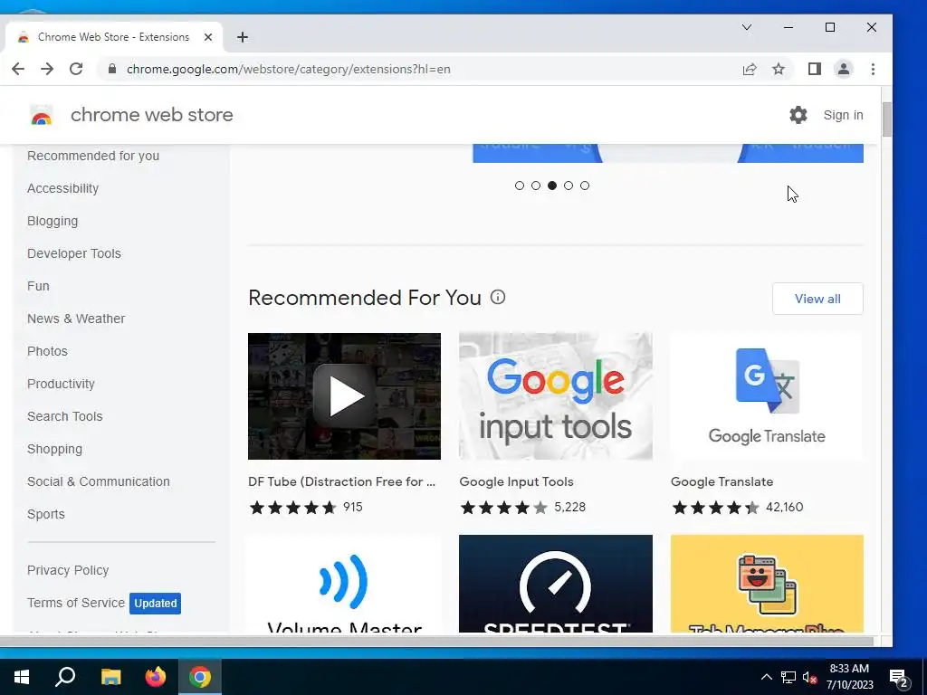Select the Chrome Web Store - Extensions tab

click(113, 37)
